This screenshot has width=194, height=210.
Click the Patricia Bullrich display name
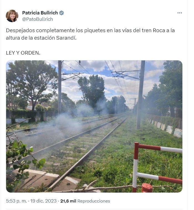(40, 13)
